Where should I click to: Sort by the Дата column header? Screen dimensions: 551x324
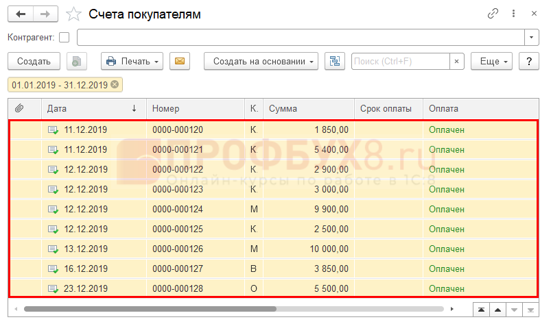point(89,108)
